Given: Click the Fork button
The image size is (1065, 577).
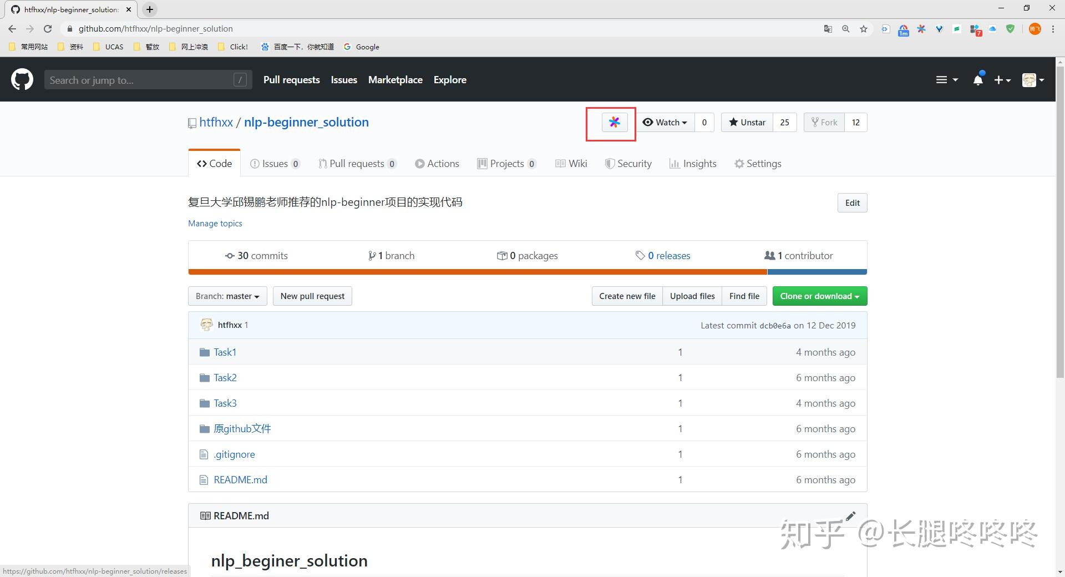Looking at the screenshot, I should pos(824,122).
